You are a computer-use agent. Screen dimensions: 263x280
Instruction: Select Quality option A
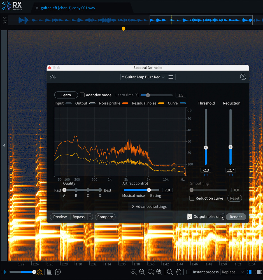click(x=64, y=190)
